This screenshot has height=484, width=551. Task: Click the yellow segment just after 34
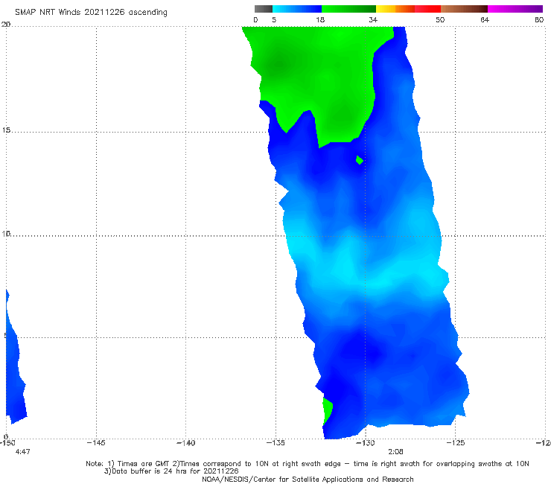pyautogui.click(x=386, y=9)
